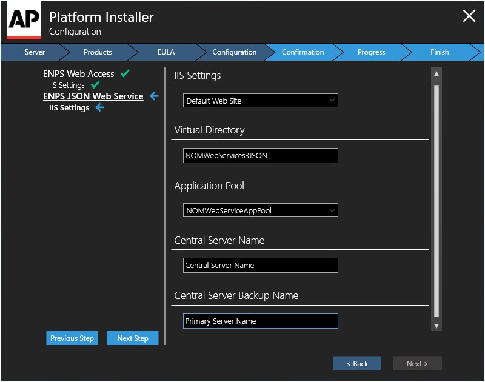
Task: Click the Next Step button
Action: coord(133,338)
